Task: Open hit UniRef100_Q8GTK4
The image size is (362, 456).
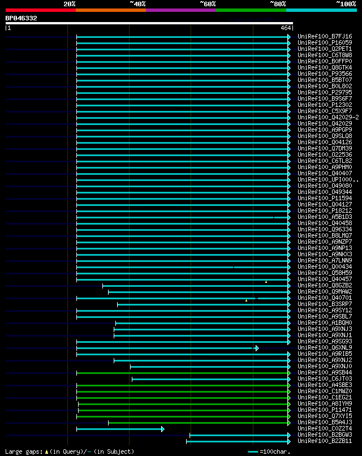Action: point(325,67)
